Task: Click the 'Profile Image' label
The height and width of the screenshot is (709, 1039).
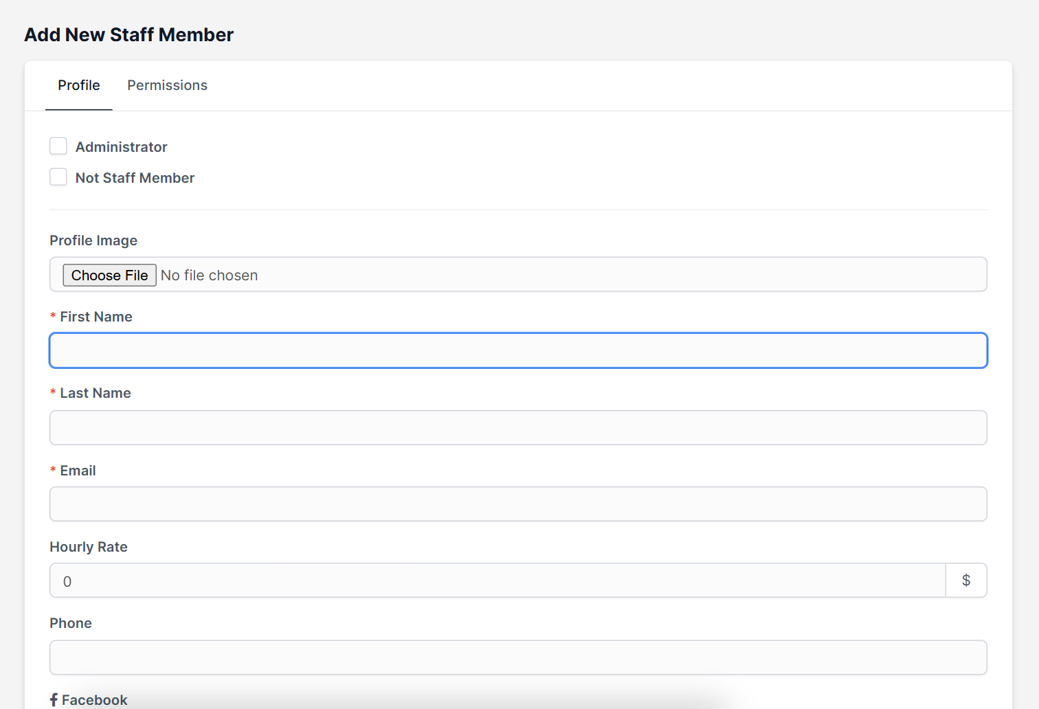Action: [x=93, y=240]
